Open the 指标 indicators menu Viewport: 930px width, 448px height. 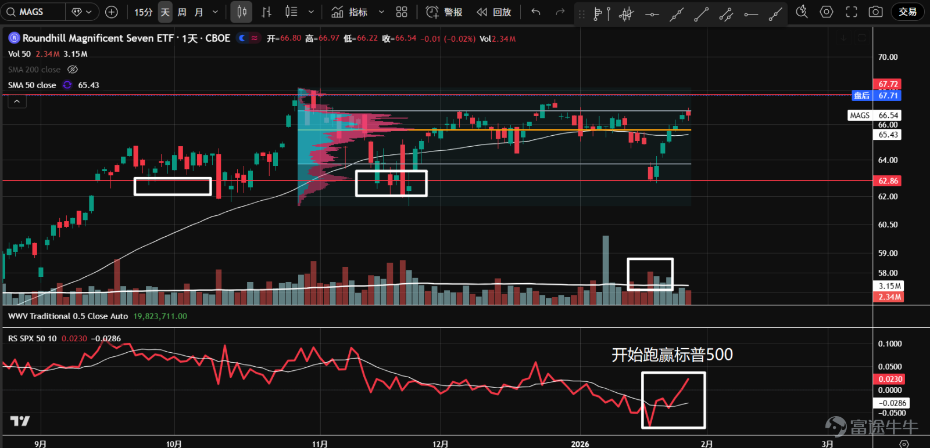pyautogui.click(x=349, y=12)
